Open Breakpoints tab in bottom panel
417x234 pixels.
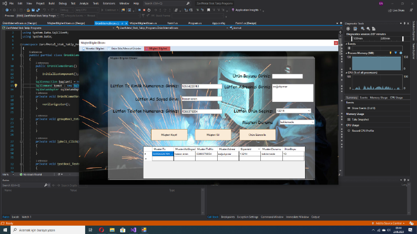[x=228, y=217]
